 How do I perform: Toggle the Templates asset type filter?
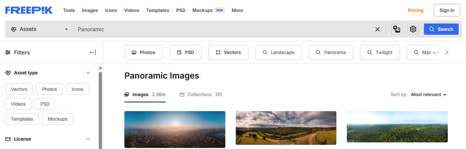tap(22, 119)
